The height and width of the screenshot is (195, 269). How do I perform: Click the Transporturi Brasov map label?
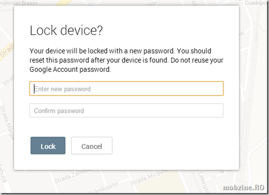pyautogui.click(x=19, y=3)
